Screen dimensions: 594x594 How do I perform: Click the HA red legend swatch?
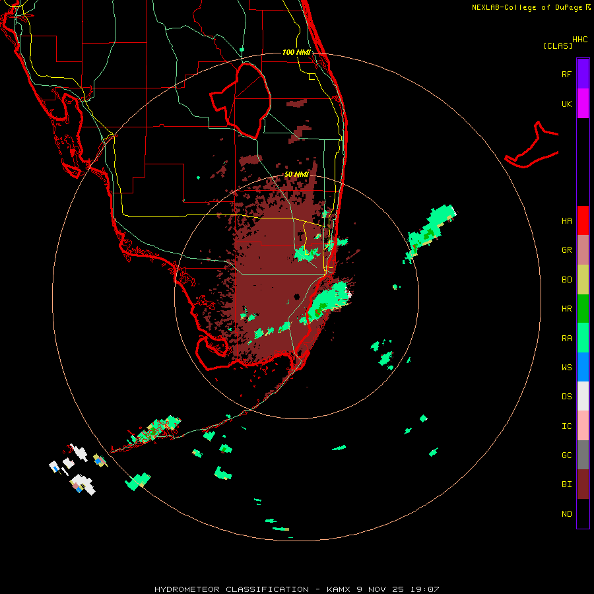point(583,220)
